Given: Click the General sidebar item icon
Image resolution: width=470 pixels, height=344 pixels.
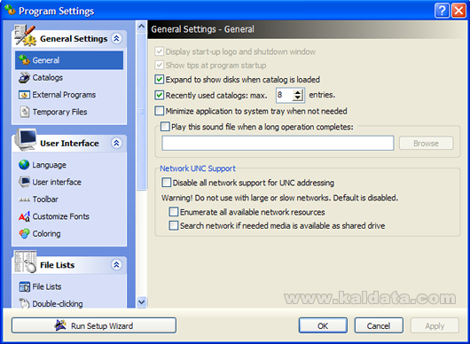Looking at the screenshot, I should click(x=24, y=60).
